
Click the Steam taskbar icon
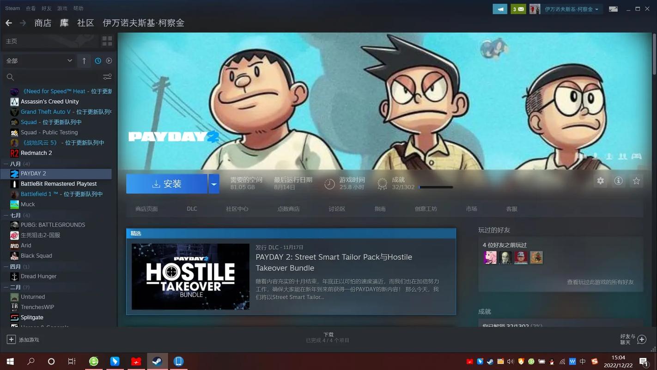158,361
